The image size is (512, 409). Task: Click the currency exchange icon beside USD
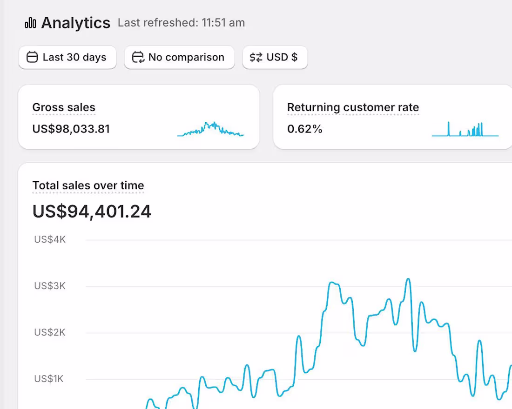click(x=255, y=57)
